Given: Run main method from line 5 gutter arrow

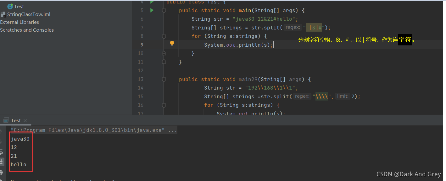Looking at the screenshot, I should 152,10.
